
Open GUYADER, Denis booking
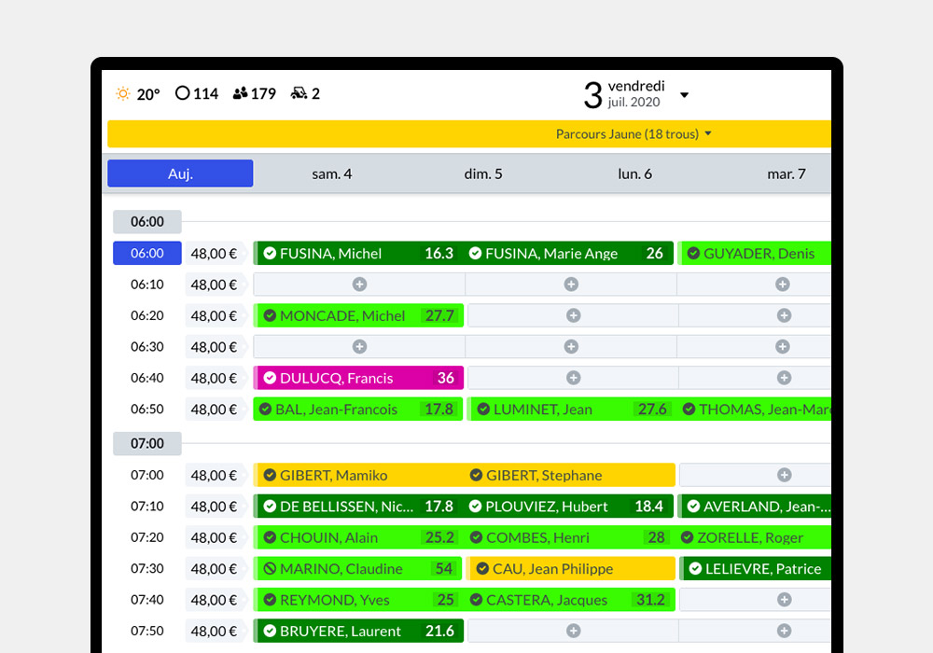[755, 254]
